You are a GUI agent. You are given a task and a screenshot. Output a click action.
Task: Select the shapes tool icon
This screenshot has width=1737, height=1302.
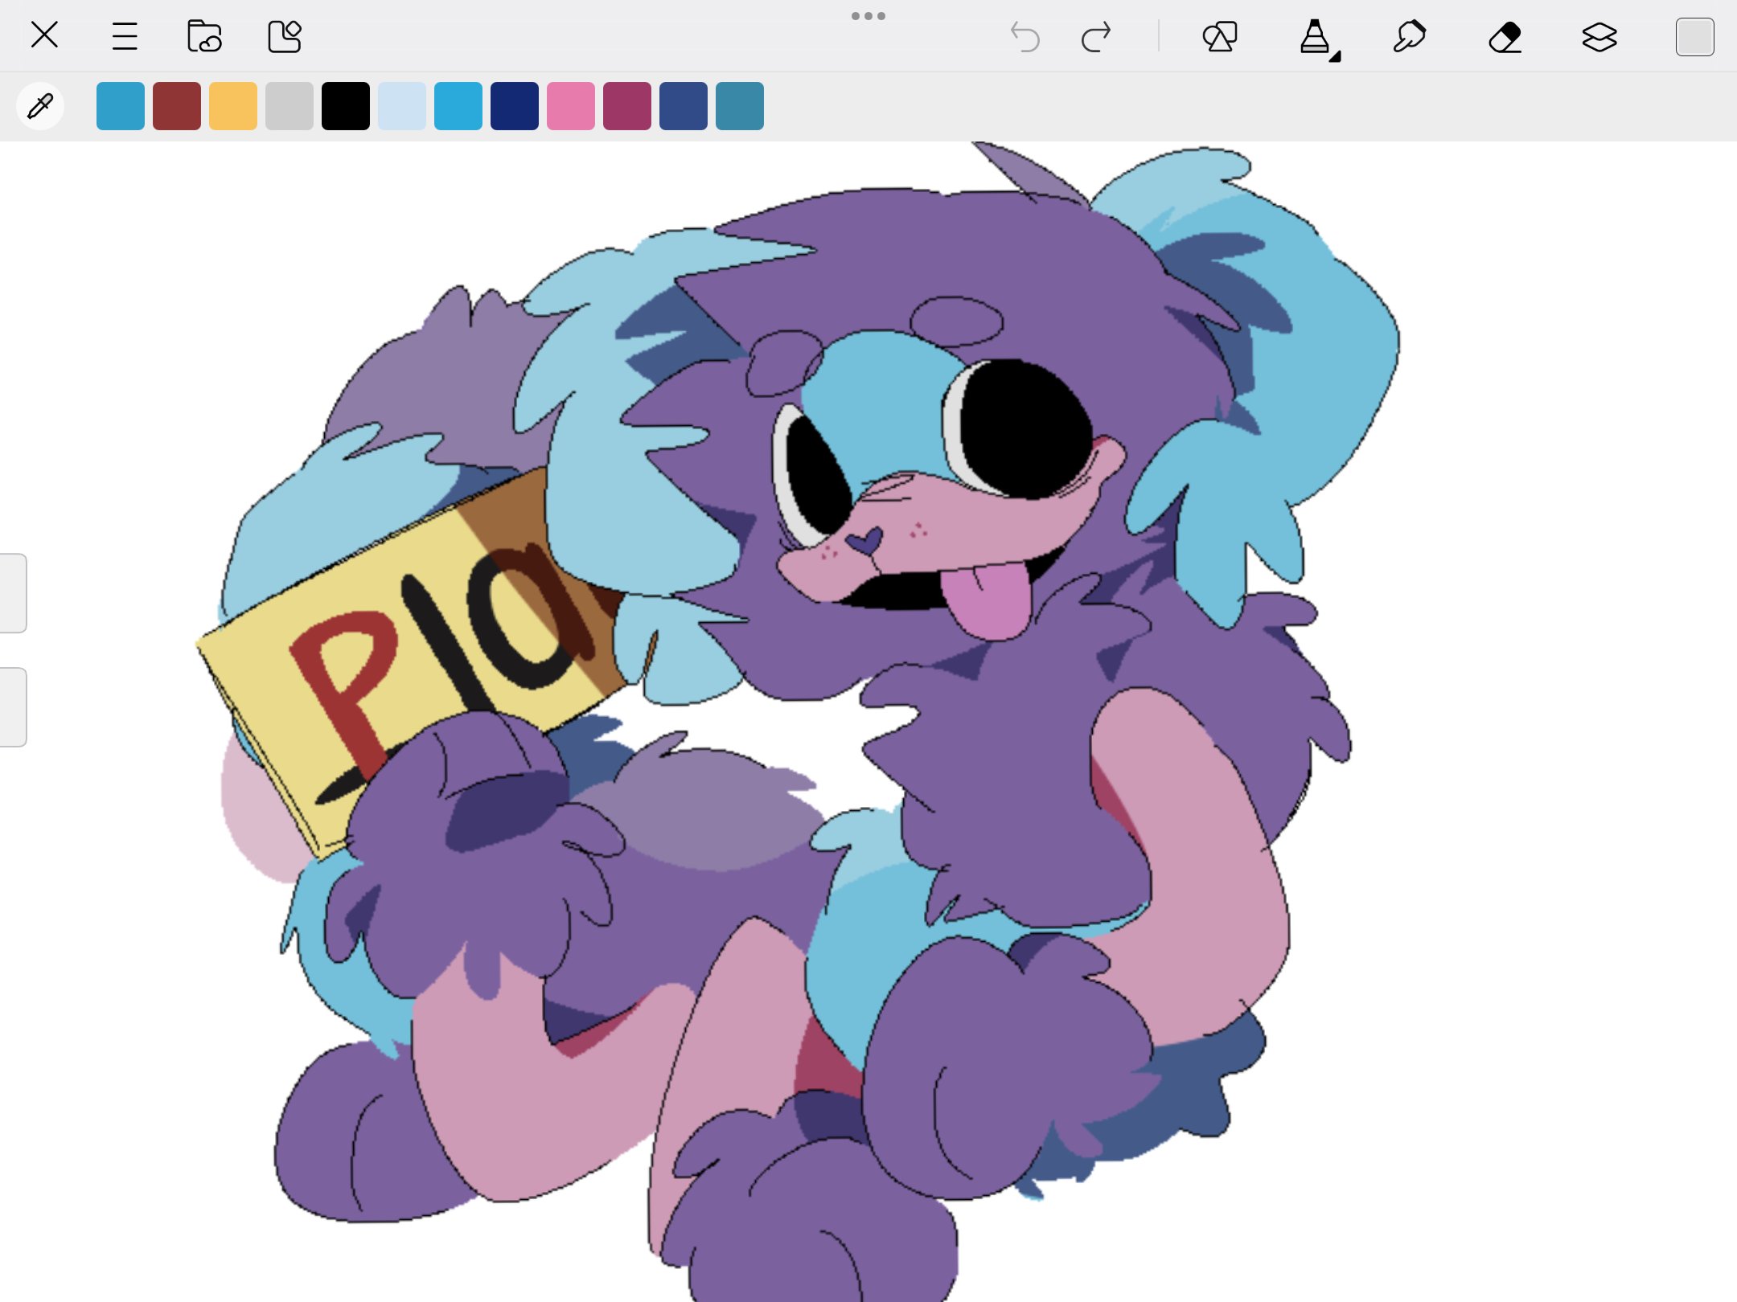tap(1219, 37)
